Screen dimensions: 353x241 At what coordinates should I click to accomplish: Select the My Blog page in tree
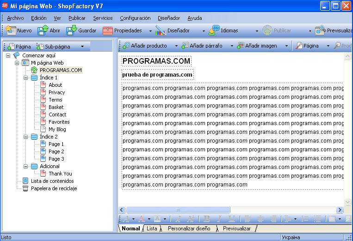(x=57, y=129)
